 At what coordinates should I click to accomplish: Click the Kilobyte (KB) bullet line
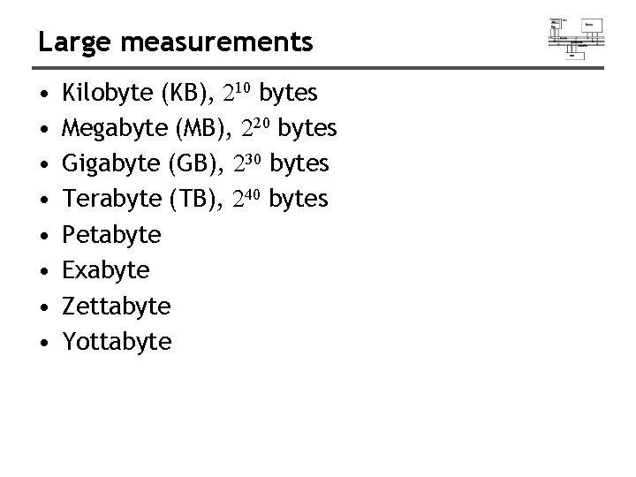coord(190,94)
